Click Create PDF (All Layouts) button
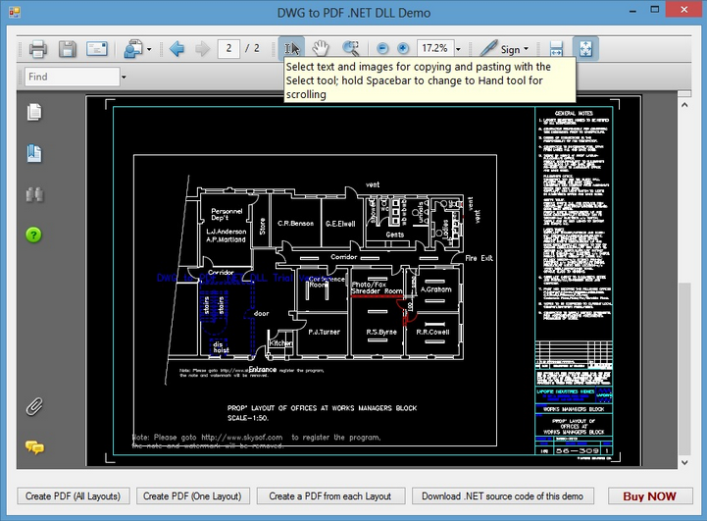This screenshot has width=707, height=521. tap(74, 496)
